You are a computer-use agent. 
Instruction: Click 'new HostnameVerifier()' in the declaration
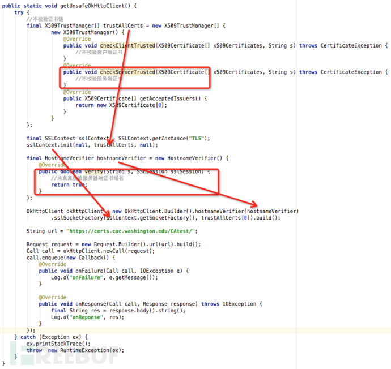click(188, 158)
